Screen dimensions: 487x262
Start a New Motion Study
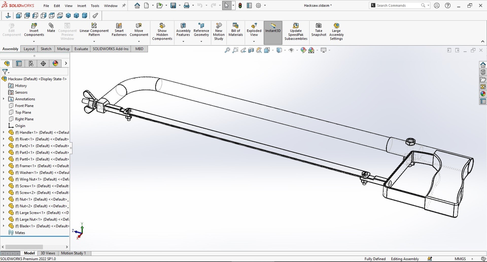pos(219,32)
